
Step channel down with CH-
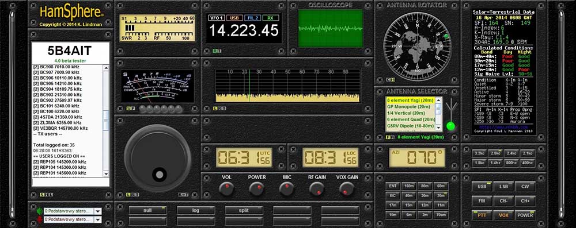coord(503,201)
